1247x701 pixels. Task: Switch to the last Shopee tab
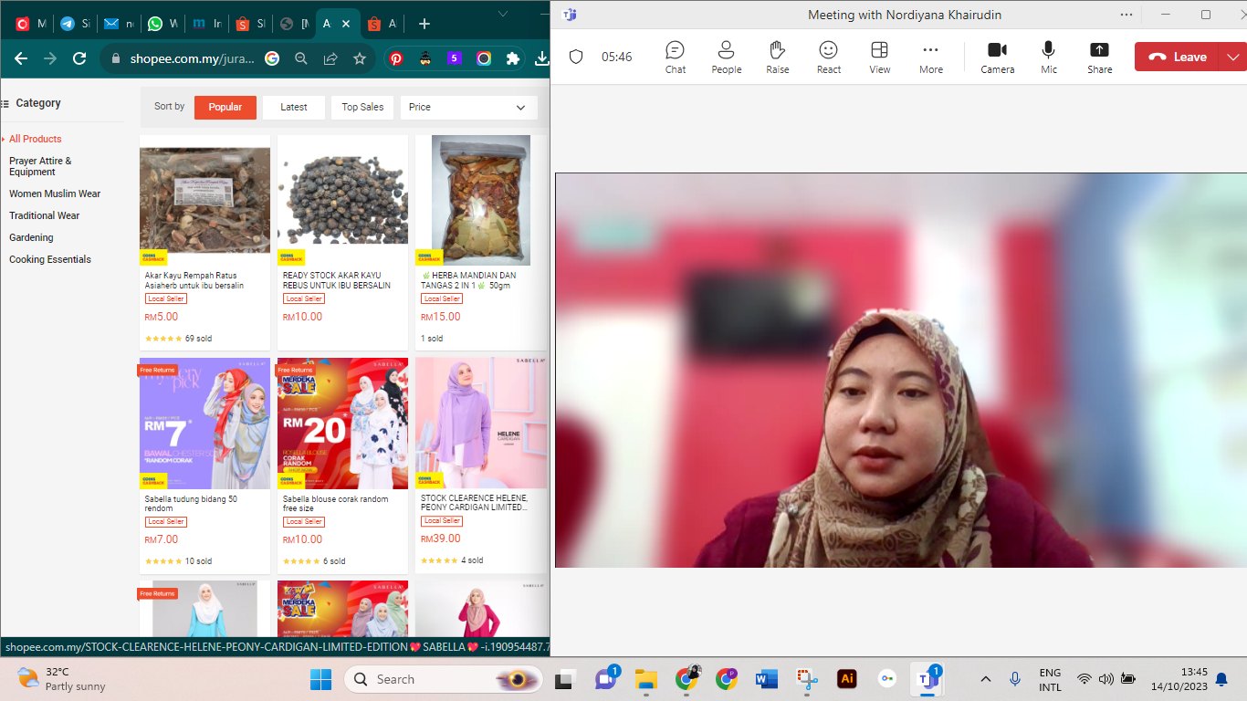click(x=382, y=24)
